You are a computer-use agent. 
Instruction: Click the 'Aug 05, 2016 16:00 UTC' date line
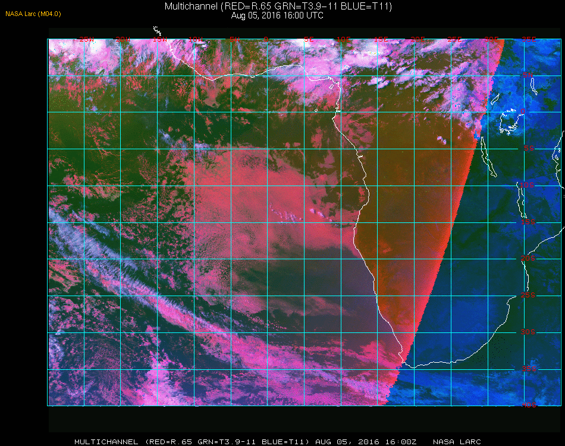click(x=277, y=15)
